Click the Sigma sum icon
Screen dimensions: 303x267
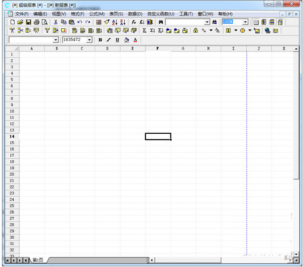click(145, 30)
